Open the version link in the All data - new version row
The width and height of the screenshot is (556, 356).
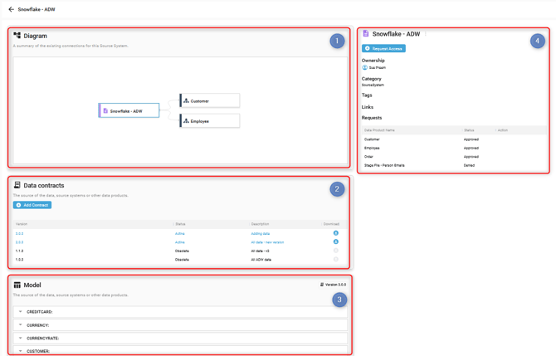tap(20, 242)
